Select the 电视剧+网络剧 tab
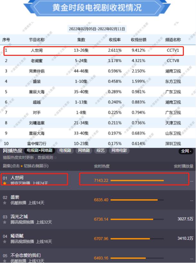The image size is (196, 263). (39, 150)
